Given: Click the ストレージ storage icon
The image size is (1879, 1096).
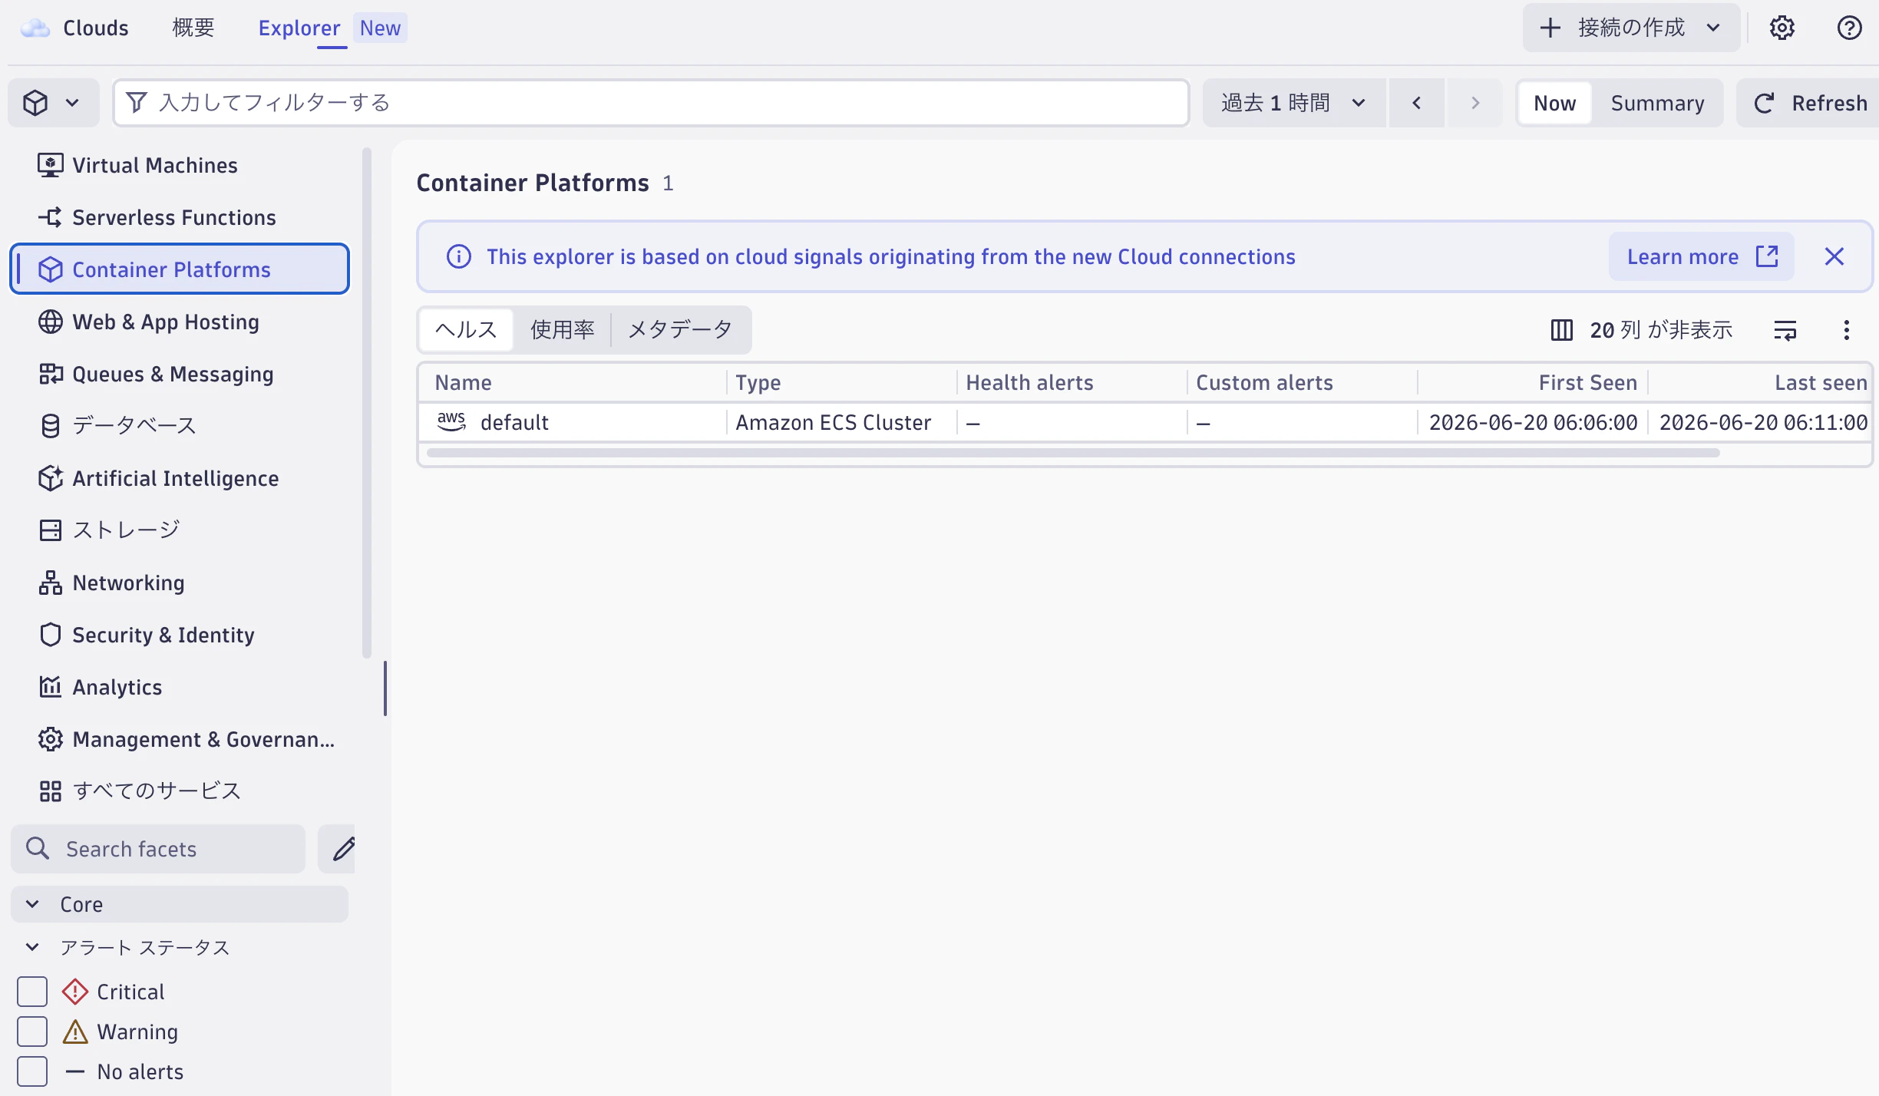Looking at the screenshot, I should point(51,530).
